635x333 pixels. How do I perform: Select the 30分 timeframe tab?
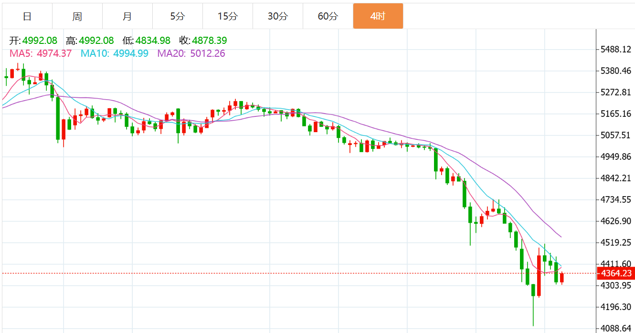tap(277, 16)
